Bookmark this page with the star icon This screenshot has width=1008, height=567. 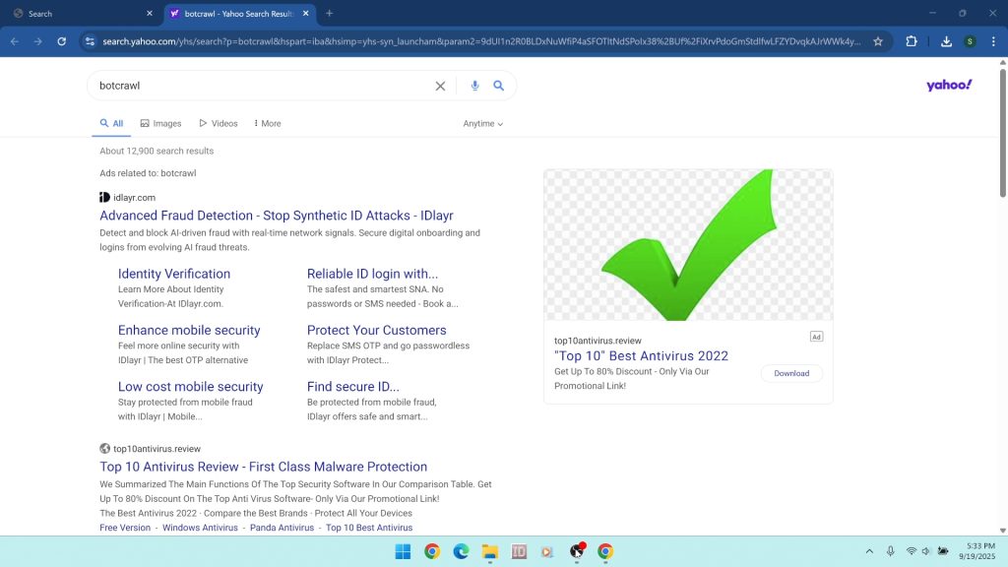(x=877, y=41)
